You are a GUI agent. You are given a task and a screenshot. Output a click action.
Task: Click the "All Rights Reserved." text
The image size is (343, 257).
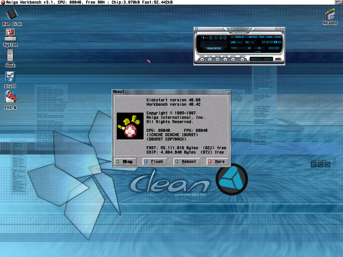pos(170,122)
